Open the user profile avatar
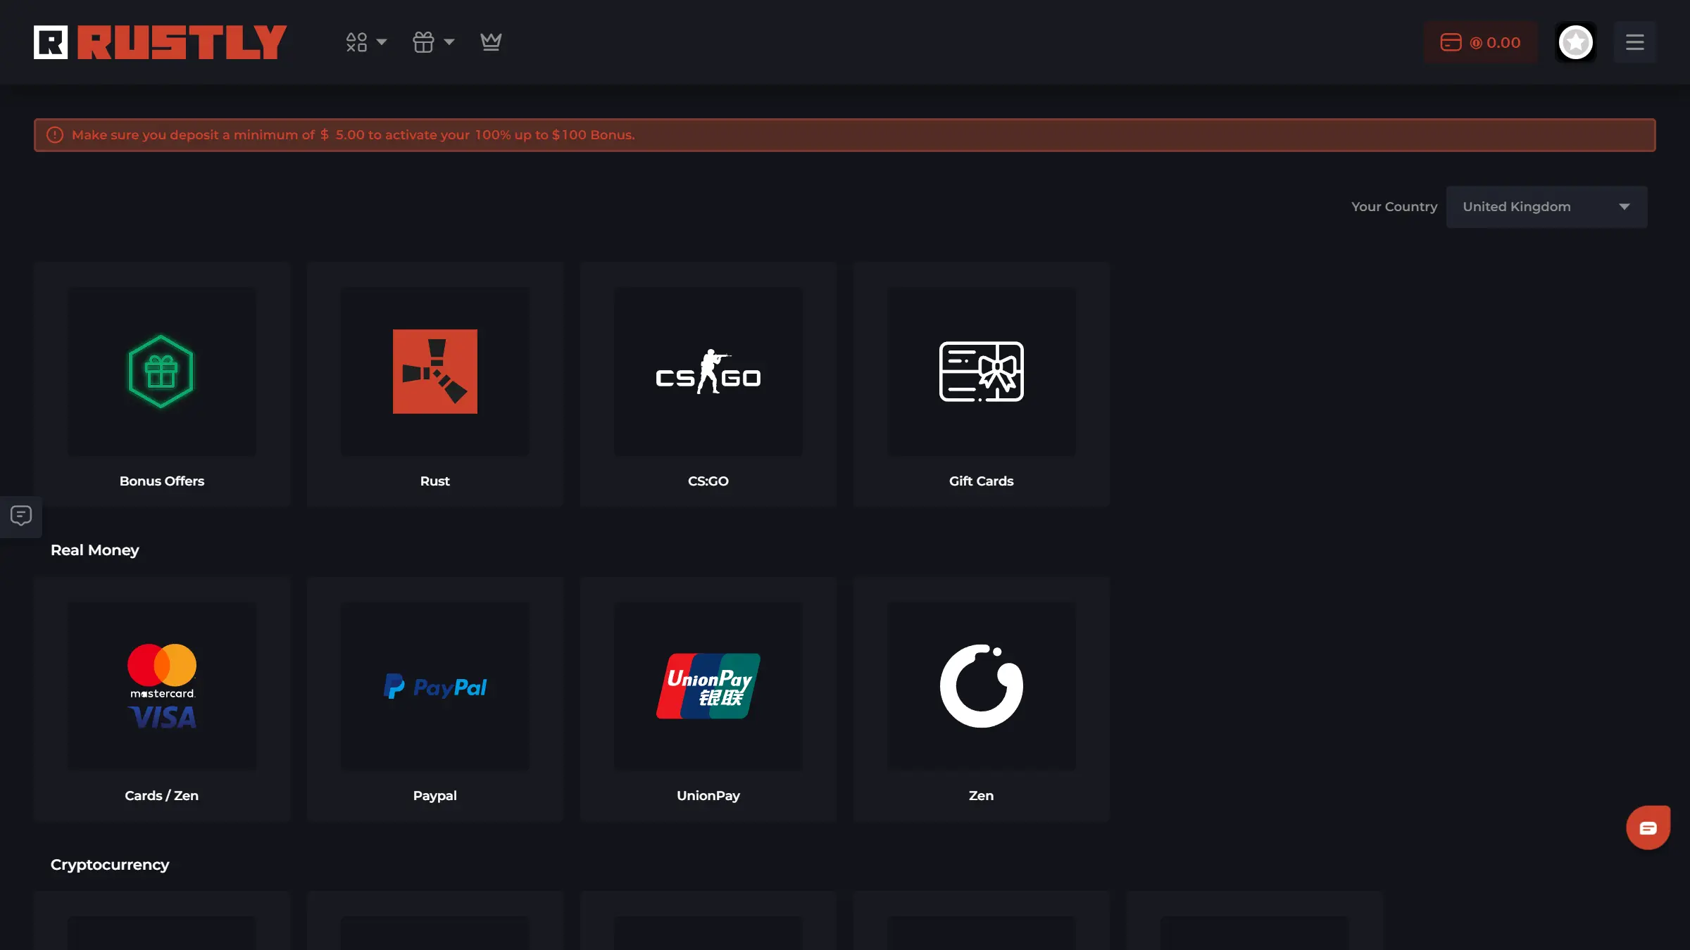1690x950 pixels. (x=1575, y=42)
